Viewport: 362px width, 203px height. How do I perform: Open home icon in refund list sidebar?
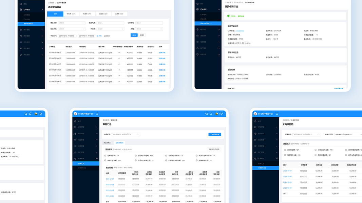pos(21,4)
